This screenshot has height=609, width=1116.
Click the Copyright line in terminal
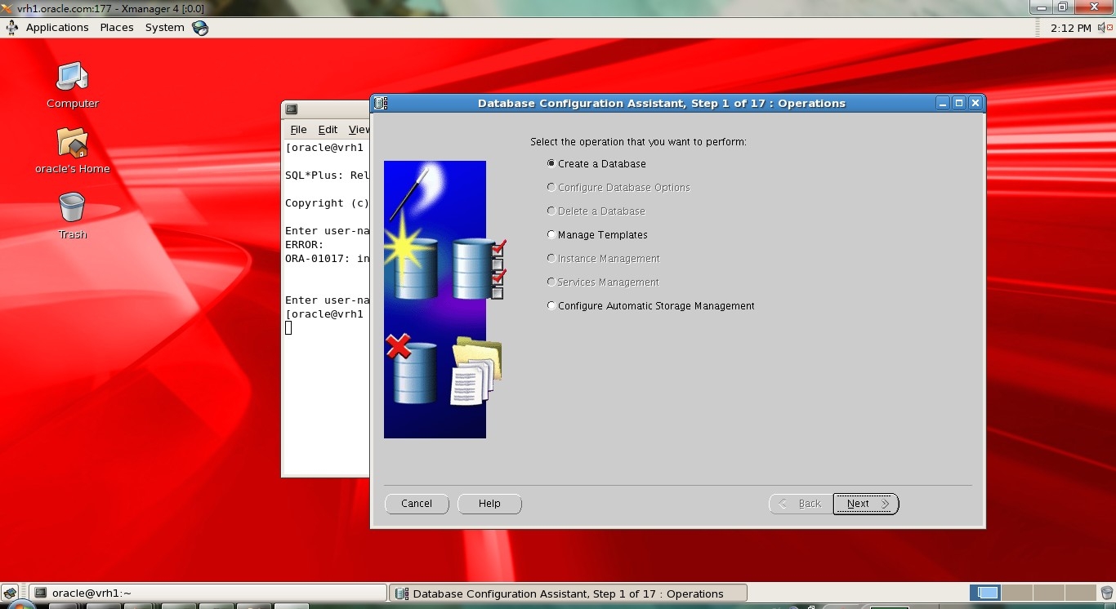[327, 203]
